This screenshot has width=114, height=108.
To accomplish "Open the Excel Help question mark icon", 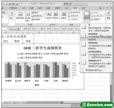I will coord(100,8).
